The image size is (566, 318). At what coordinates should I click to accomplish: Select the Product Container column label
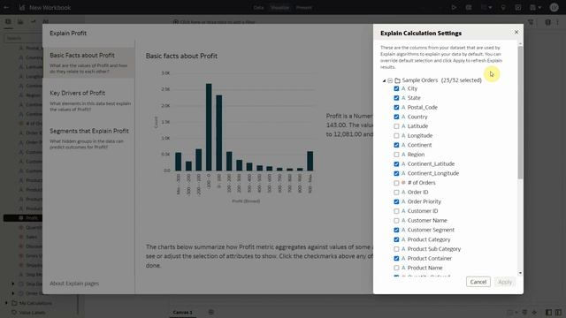point(430,258)
